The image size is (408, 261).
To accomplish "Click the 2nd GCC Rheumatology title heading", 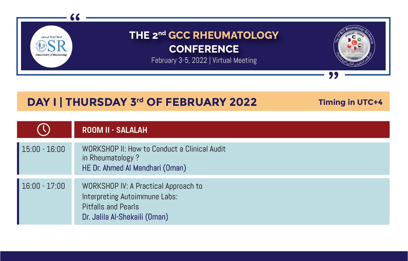I will tap(204, 35).
